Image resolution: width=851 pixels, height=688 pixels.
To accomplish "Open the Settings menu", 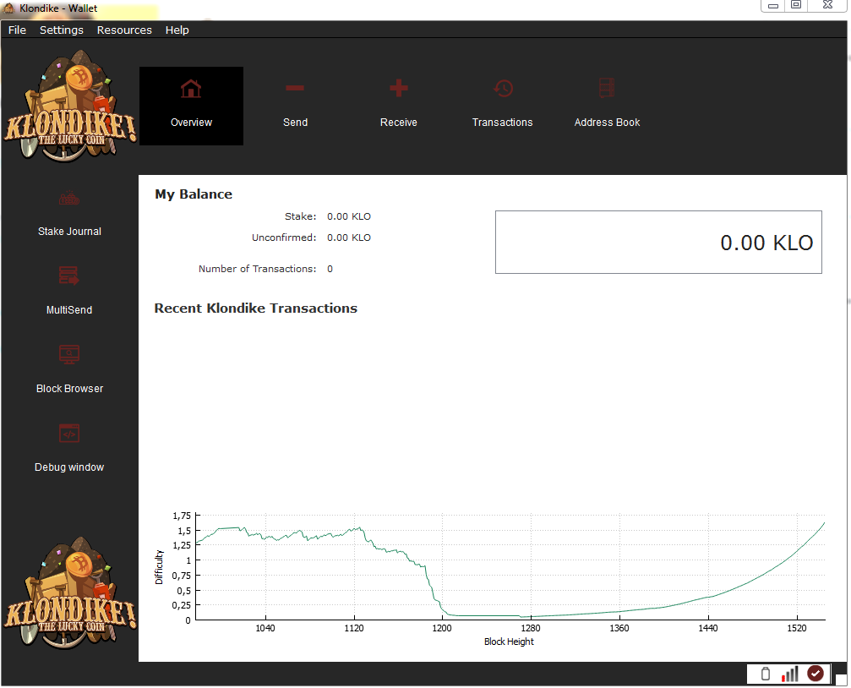I will [62, 30].
